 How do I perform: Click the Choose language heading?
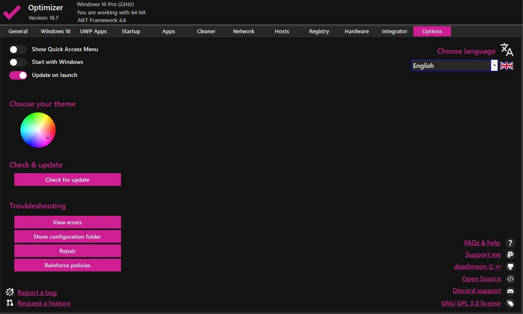466,51
